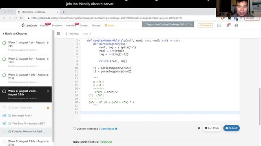Go to the Next problem

pos(87,34)
